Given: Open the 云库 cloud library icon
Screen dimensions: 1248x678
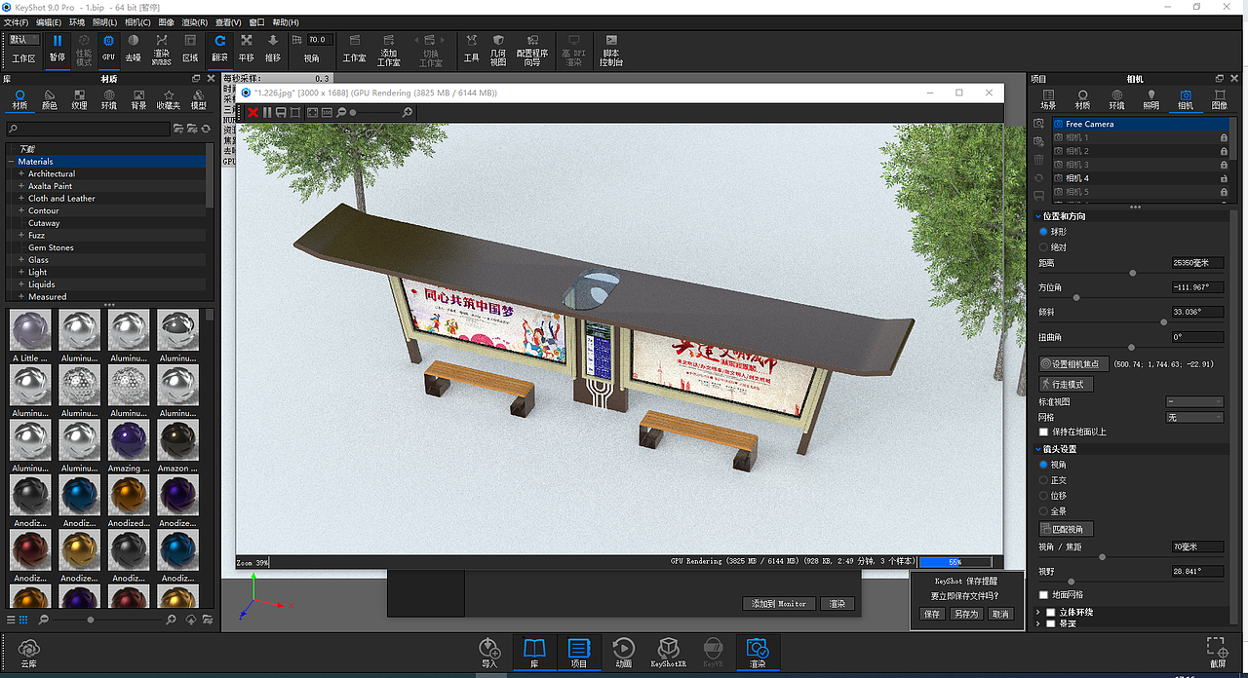Looking at the screenshot, I should pyautogui.click(x=28, y=651).
